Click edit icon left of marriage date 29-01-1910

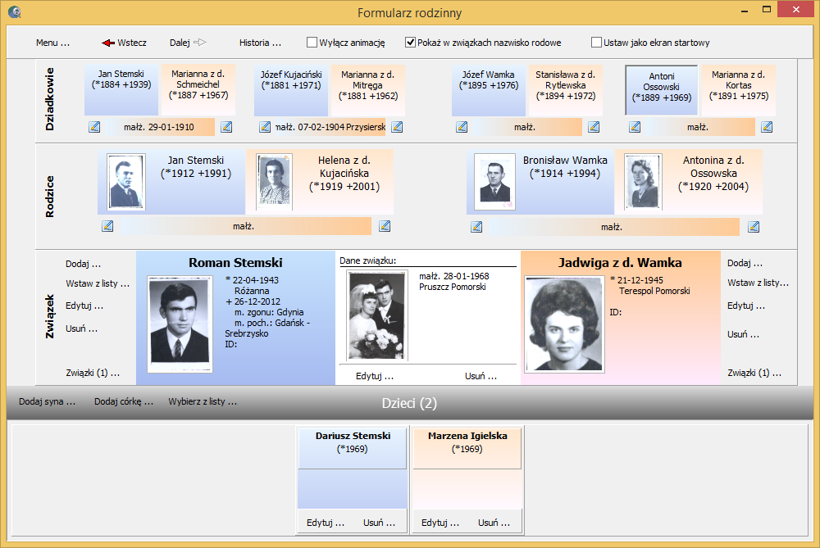tap(94, 127)
